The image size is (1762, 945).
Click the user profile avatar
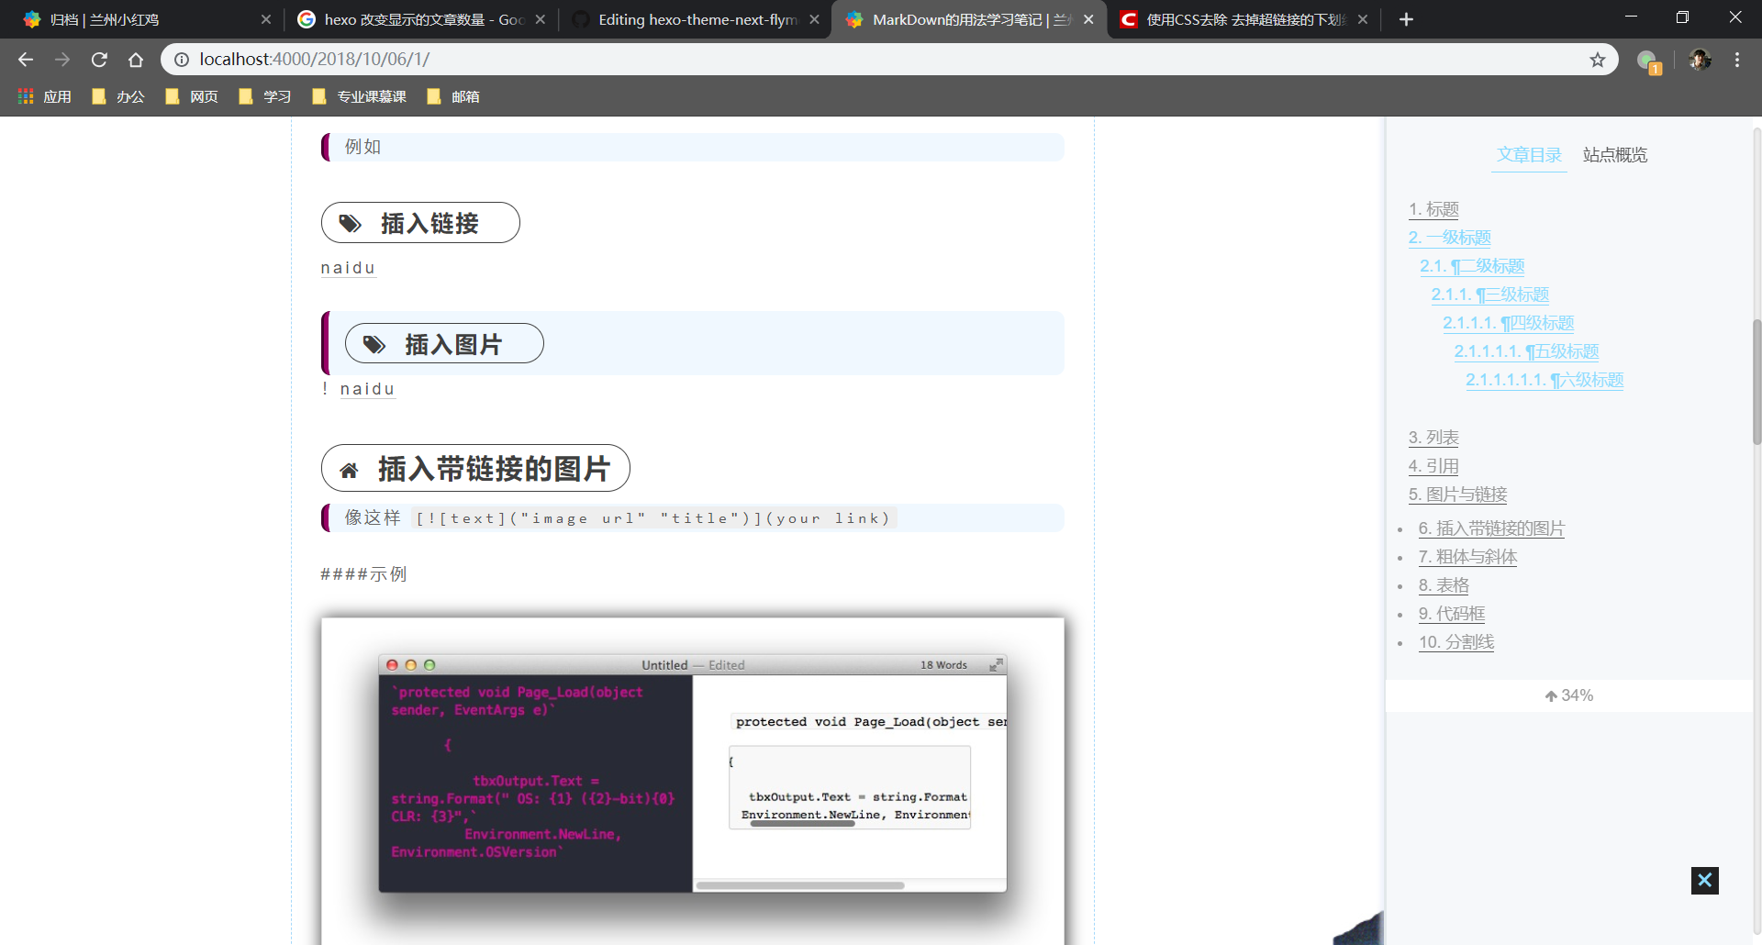[1700, 60]
